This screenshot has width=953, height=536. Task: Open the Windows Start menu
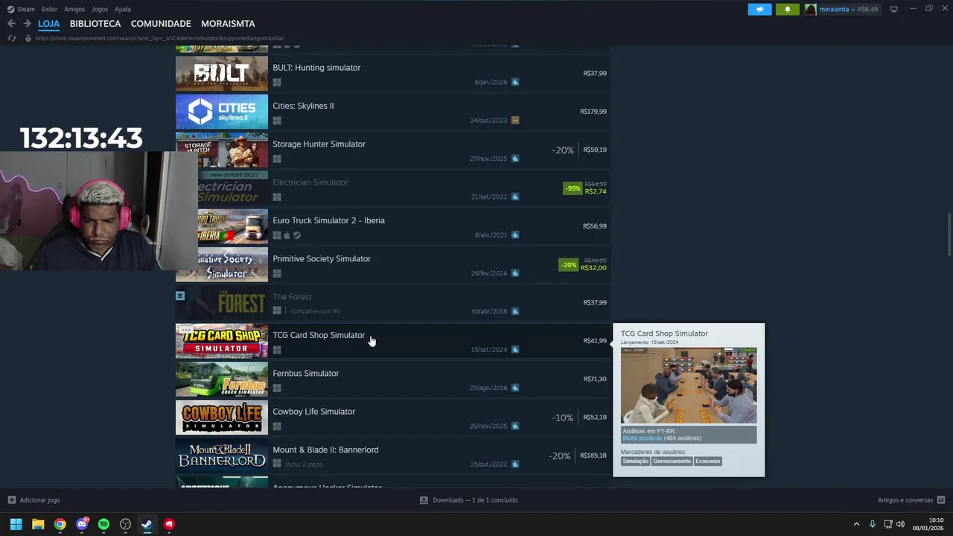click(x=16, y=524)
